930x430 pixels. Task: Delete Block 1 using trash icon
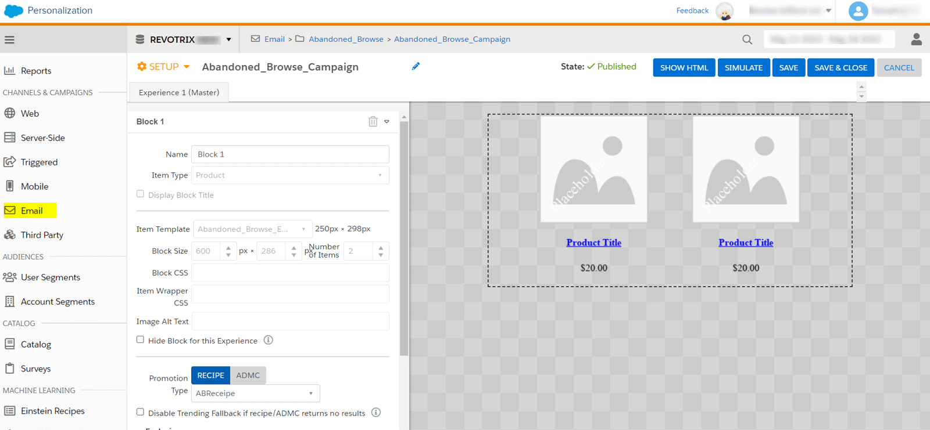373,121
